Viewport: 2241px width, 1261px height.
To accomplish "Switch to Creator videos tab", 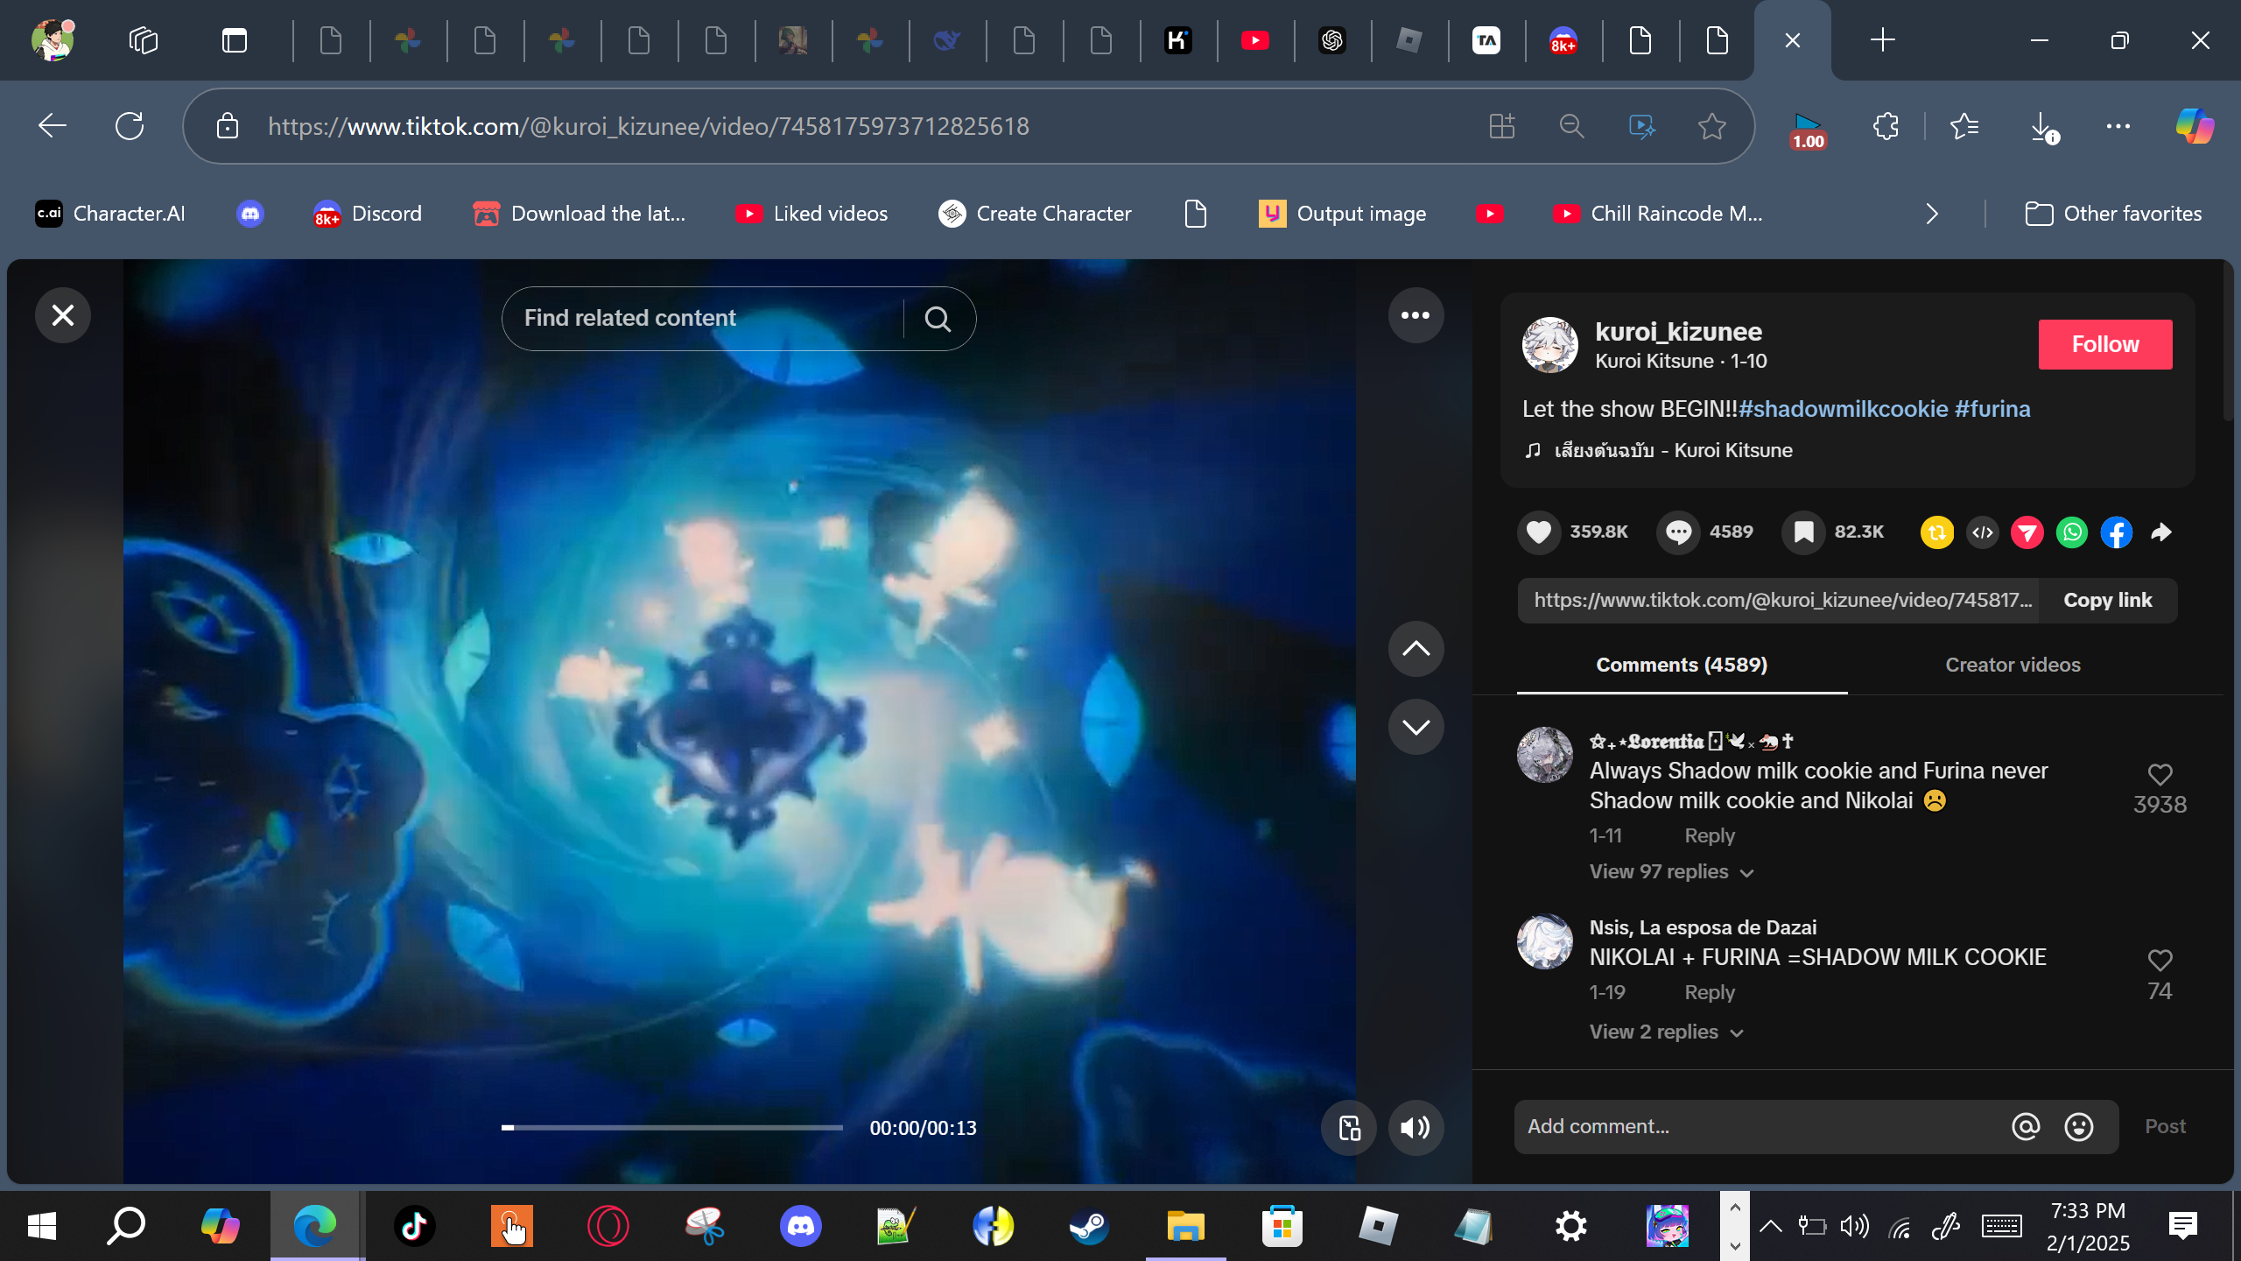I will click(x=2012, y=666).
